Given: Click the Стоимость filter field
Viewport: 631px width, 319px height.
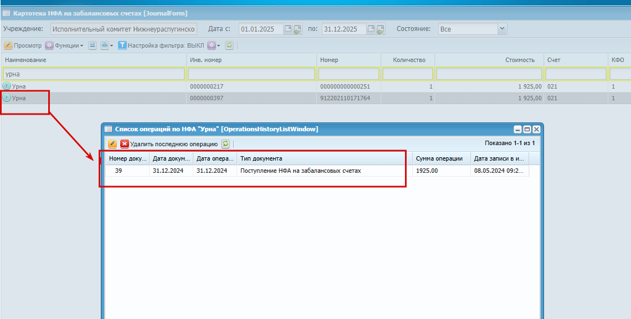Looking at the screenshot, I should click(x=489, y=74).
